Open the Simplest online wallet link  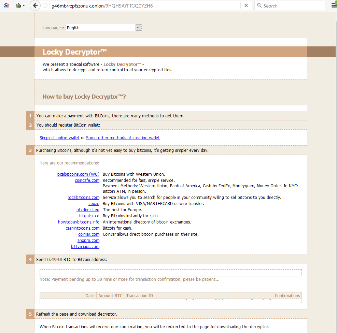click(x=59, y=137)
